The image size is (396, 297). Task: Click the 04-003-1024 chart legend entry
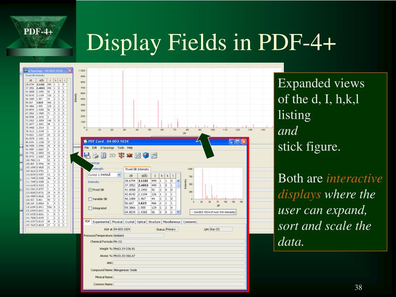(213, 212)
